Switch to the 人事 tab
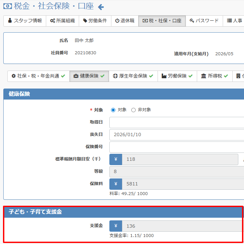 (234, 21)
